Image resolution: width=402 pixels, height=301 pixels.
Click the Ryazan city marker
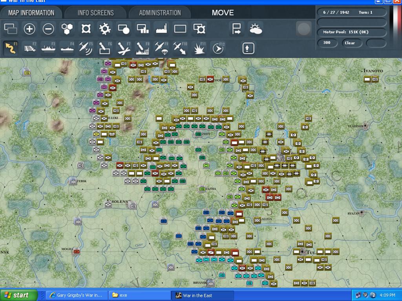(362, 212)
